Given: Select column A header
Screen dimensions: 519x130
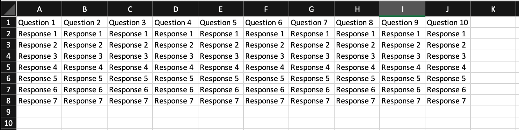Looking at the screenshot, I should point(39,9).
